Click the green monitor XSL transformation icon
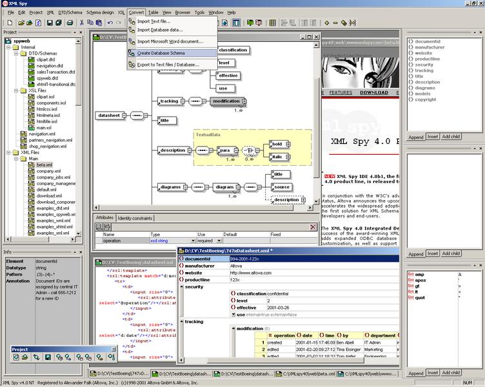 pyautogui.click(x=250, y=23)
